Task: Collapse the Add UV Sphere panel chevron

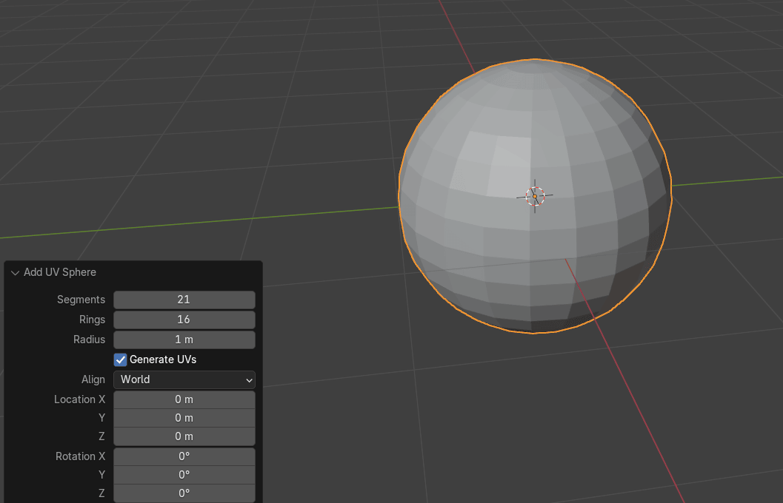Action: coord(15,273)
